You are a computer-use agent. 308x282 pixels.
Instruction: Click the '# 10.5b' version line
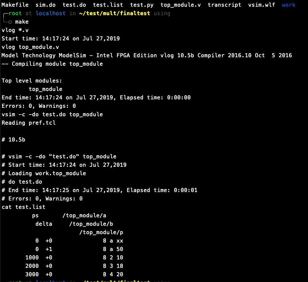click(x=13, y=140)
